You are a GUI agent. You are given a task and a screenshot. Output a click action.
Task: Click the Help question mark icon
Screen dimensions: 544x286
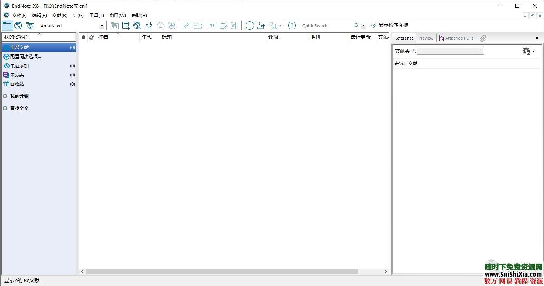tap(292, 25)
